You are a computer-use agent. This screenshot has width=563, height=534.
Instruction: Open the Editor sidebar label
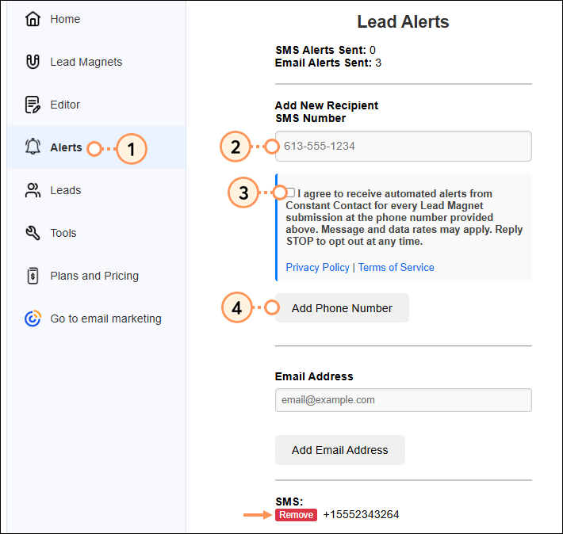point(65,105)
